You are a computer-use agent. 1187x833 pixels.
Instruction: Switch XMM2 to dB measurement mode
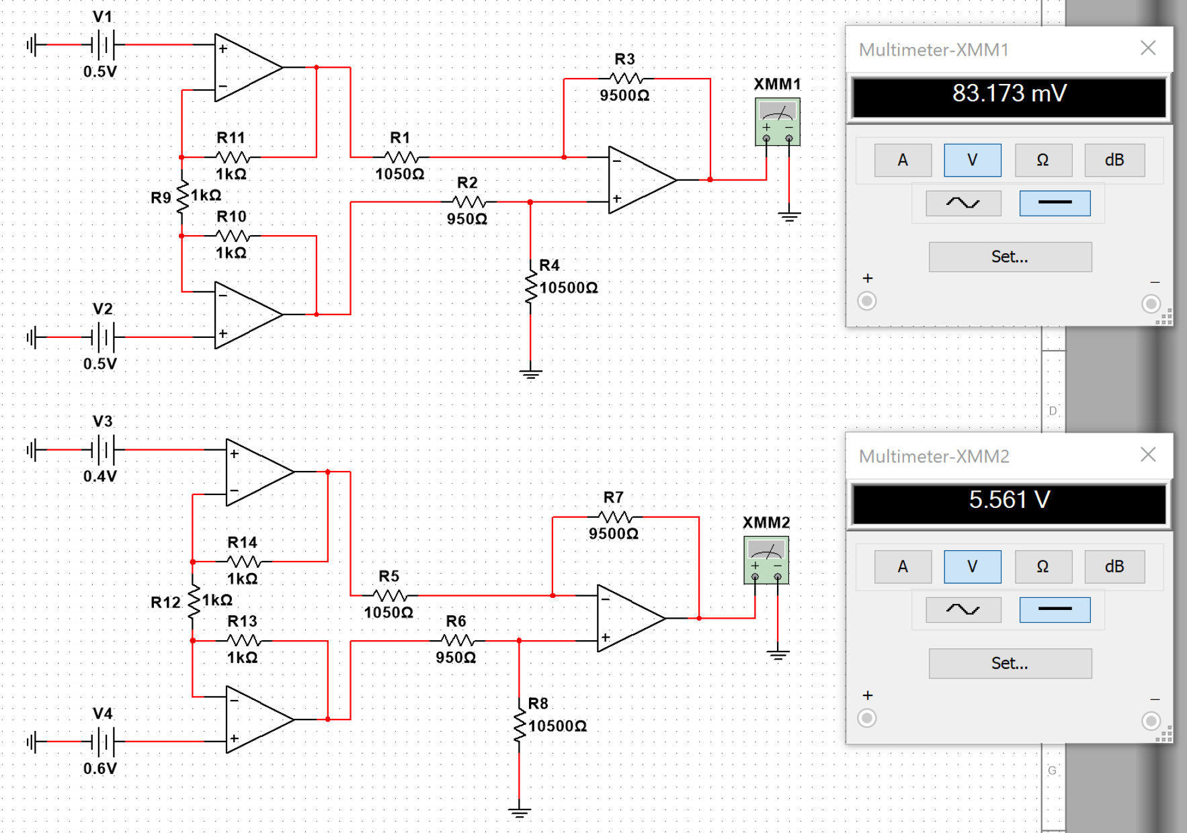[x=1114, y=566]
